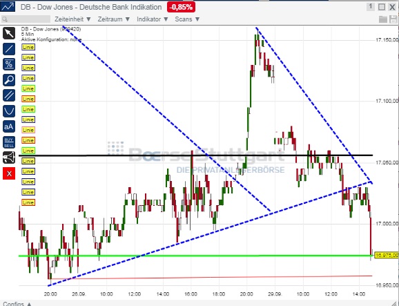Click the red X delete drawings button
Image resolution: width=399 pixels, height=306 pixels.
(9, 173)
